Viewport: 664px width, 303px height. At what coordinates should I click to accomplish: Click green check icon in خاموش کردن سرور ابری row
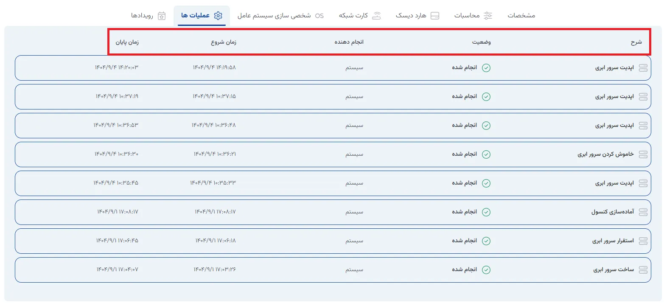click(486, 154)
